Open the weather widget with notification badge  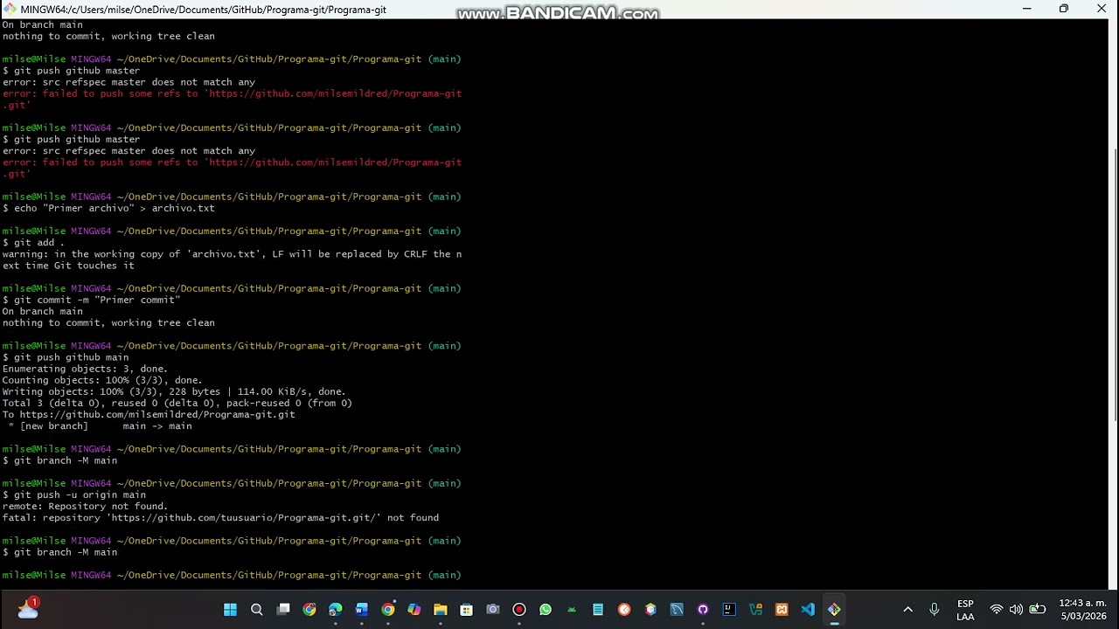tap(28, 608)
